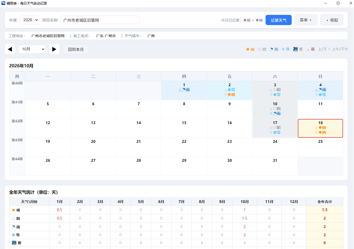
Task: Click the app icon in the title bar
Action: click(x=3, y=3)
